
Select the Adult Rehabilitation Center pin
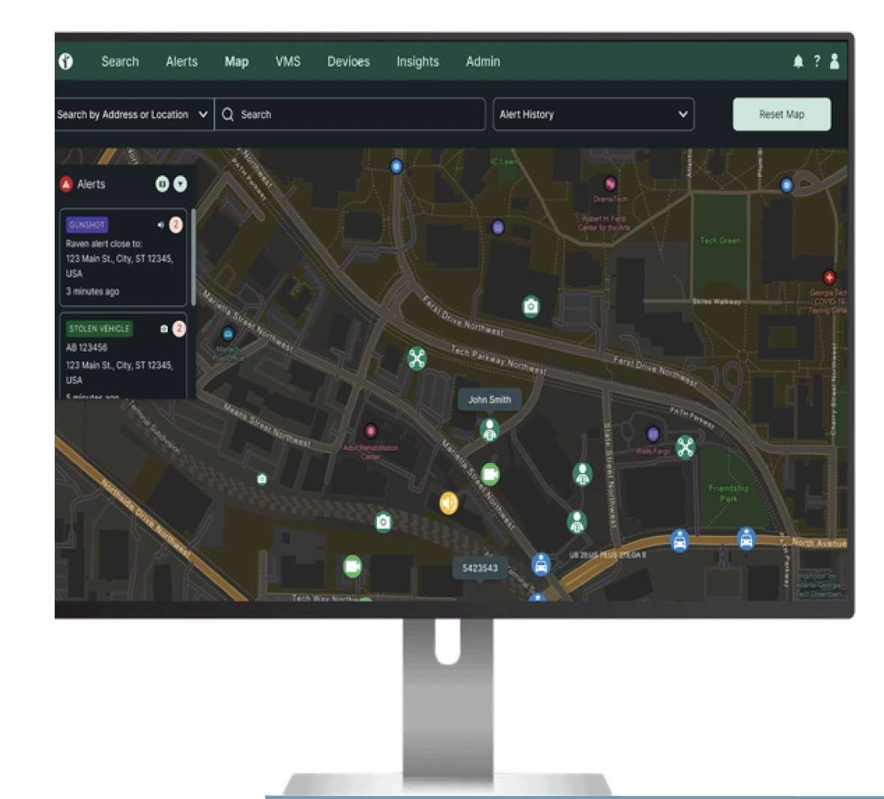(370, 432)
